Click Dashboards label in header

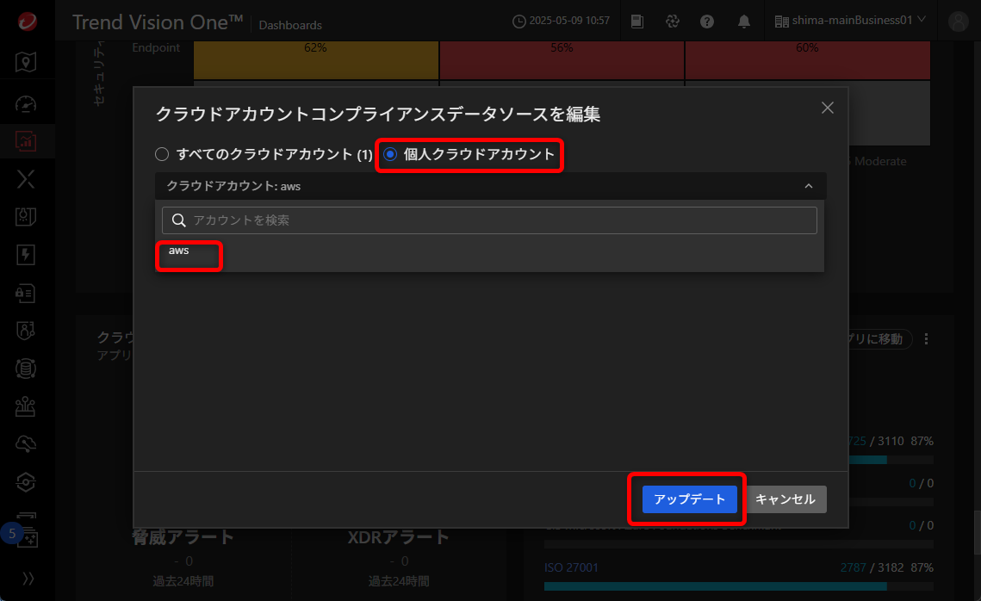[290, 25]
